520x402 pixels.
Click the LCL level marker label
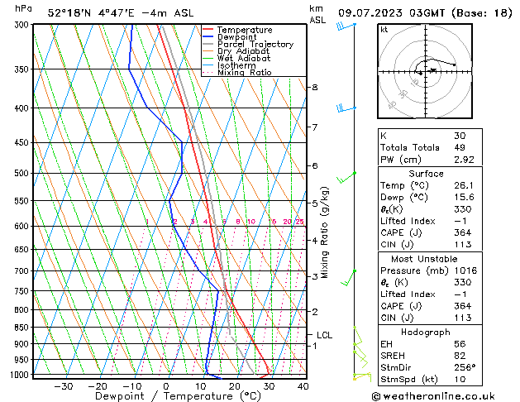[324, 335]
